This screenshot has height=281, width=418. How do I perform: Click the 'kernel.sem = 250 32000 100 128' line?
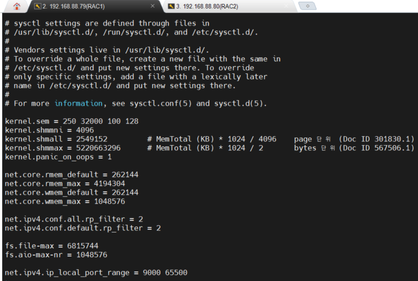click(72, 121)
